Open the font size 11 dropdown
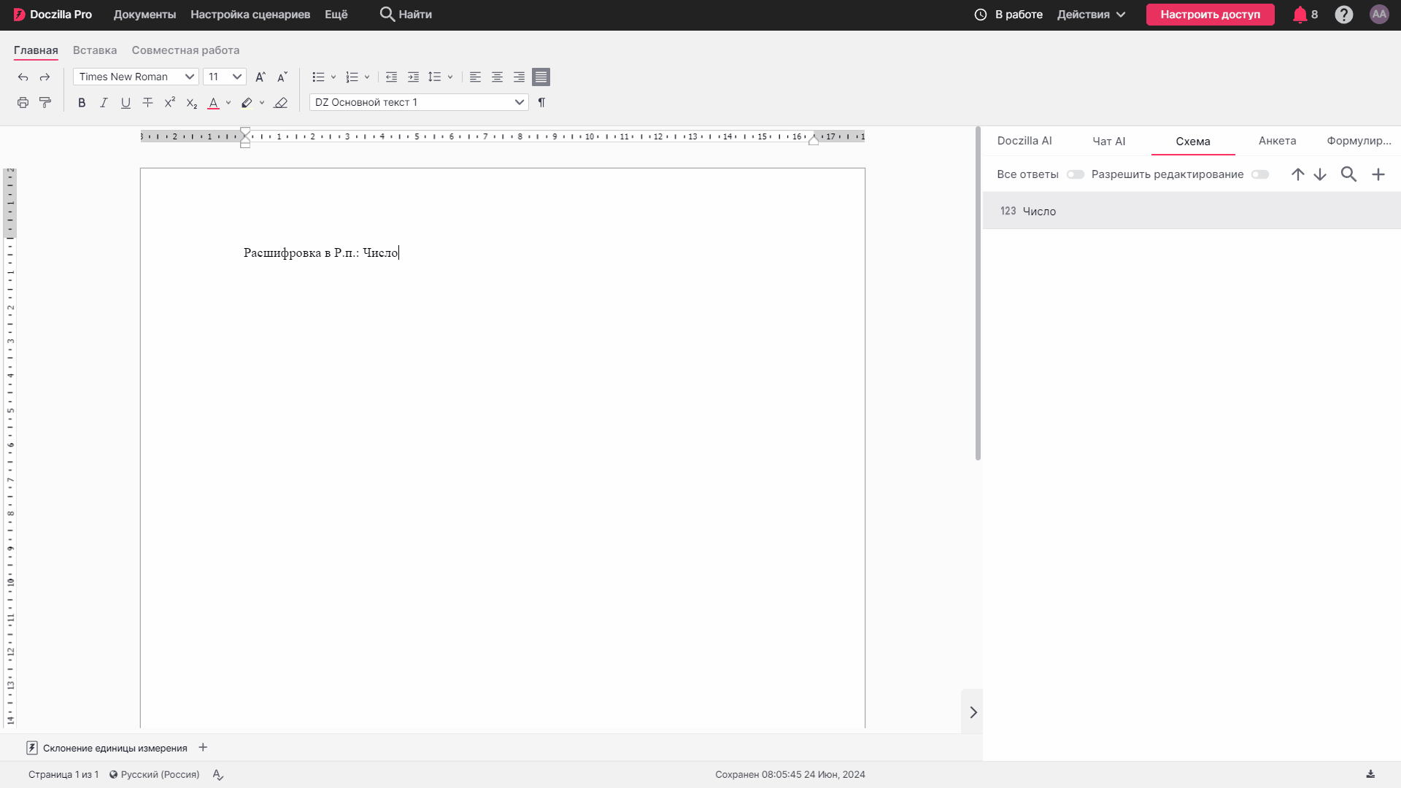Image resolution: width=1401 pixels, height=788 pixels. (x=225, y=77)
